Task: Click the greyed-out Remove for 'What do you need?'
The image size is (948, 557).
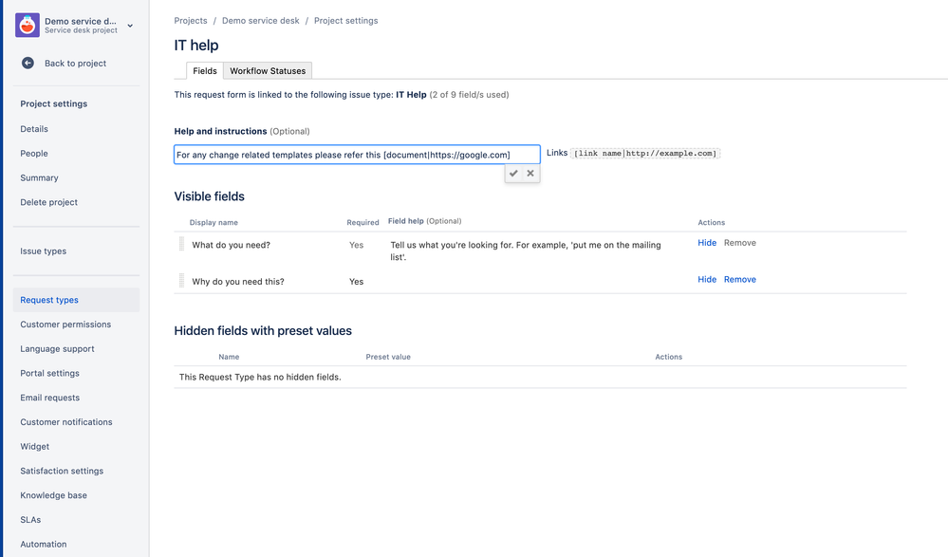Action: [740, 243]
